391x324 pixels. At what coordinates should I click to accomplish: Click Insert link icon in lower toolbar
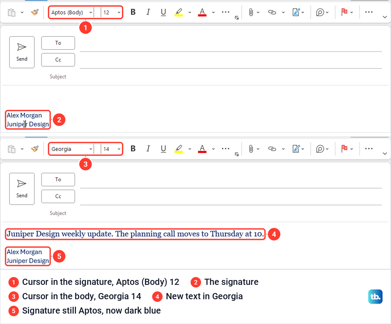[272, 149]
